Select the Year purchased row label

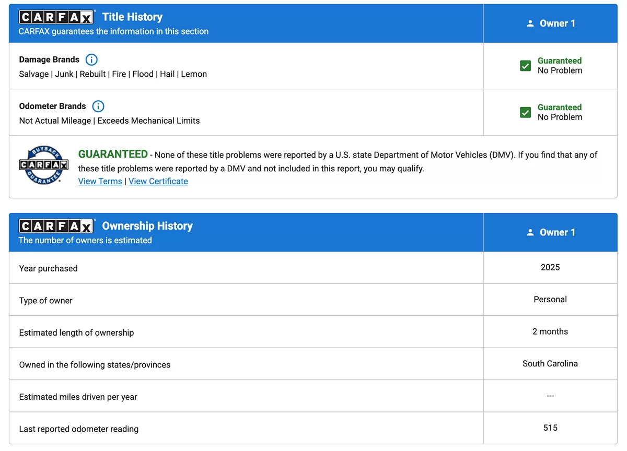pyautogui.click(x=48, y=268)
